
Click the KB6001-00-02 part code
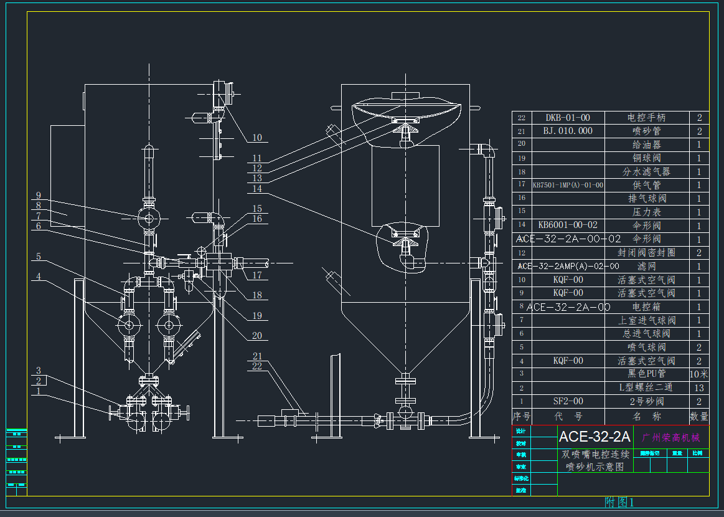point(567,225)
